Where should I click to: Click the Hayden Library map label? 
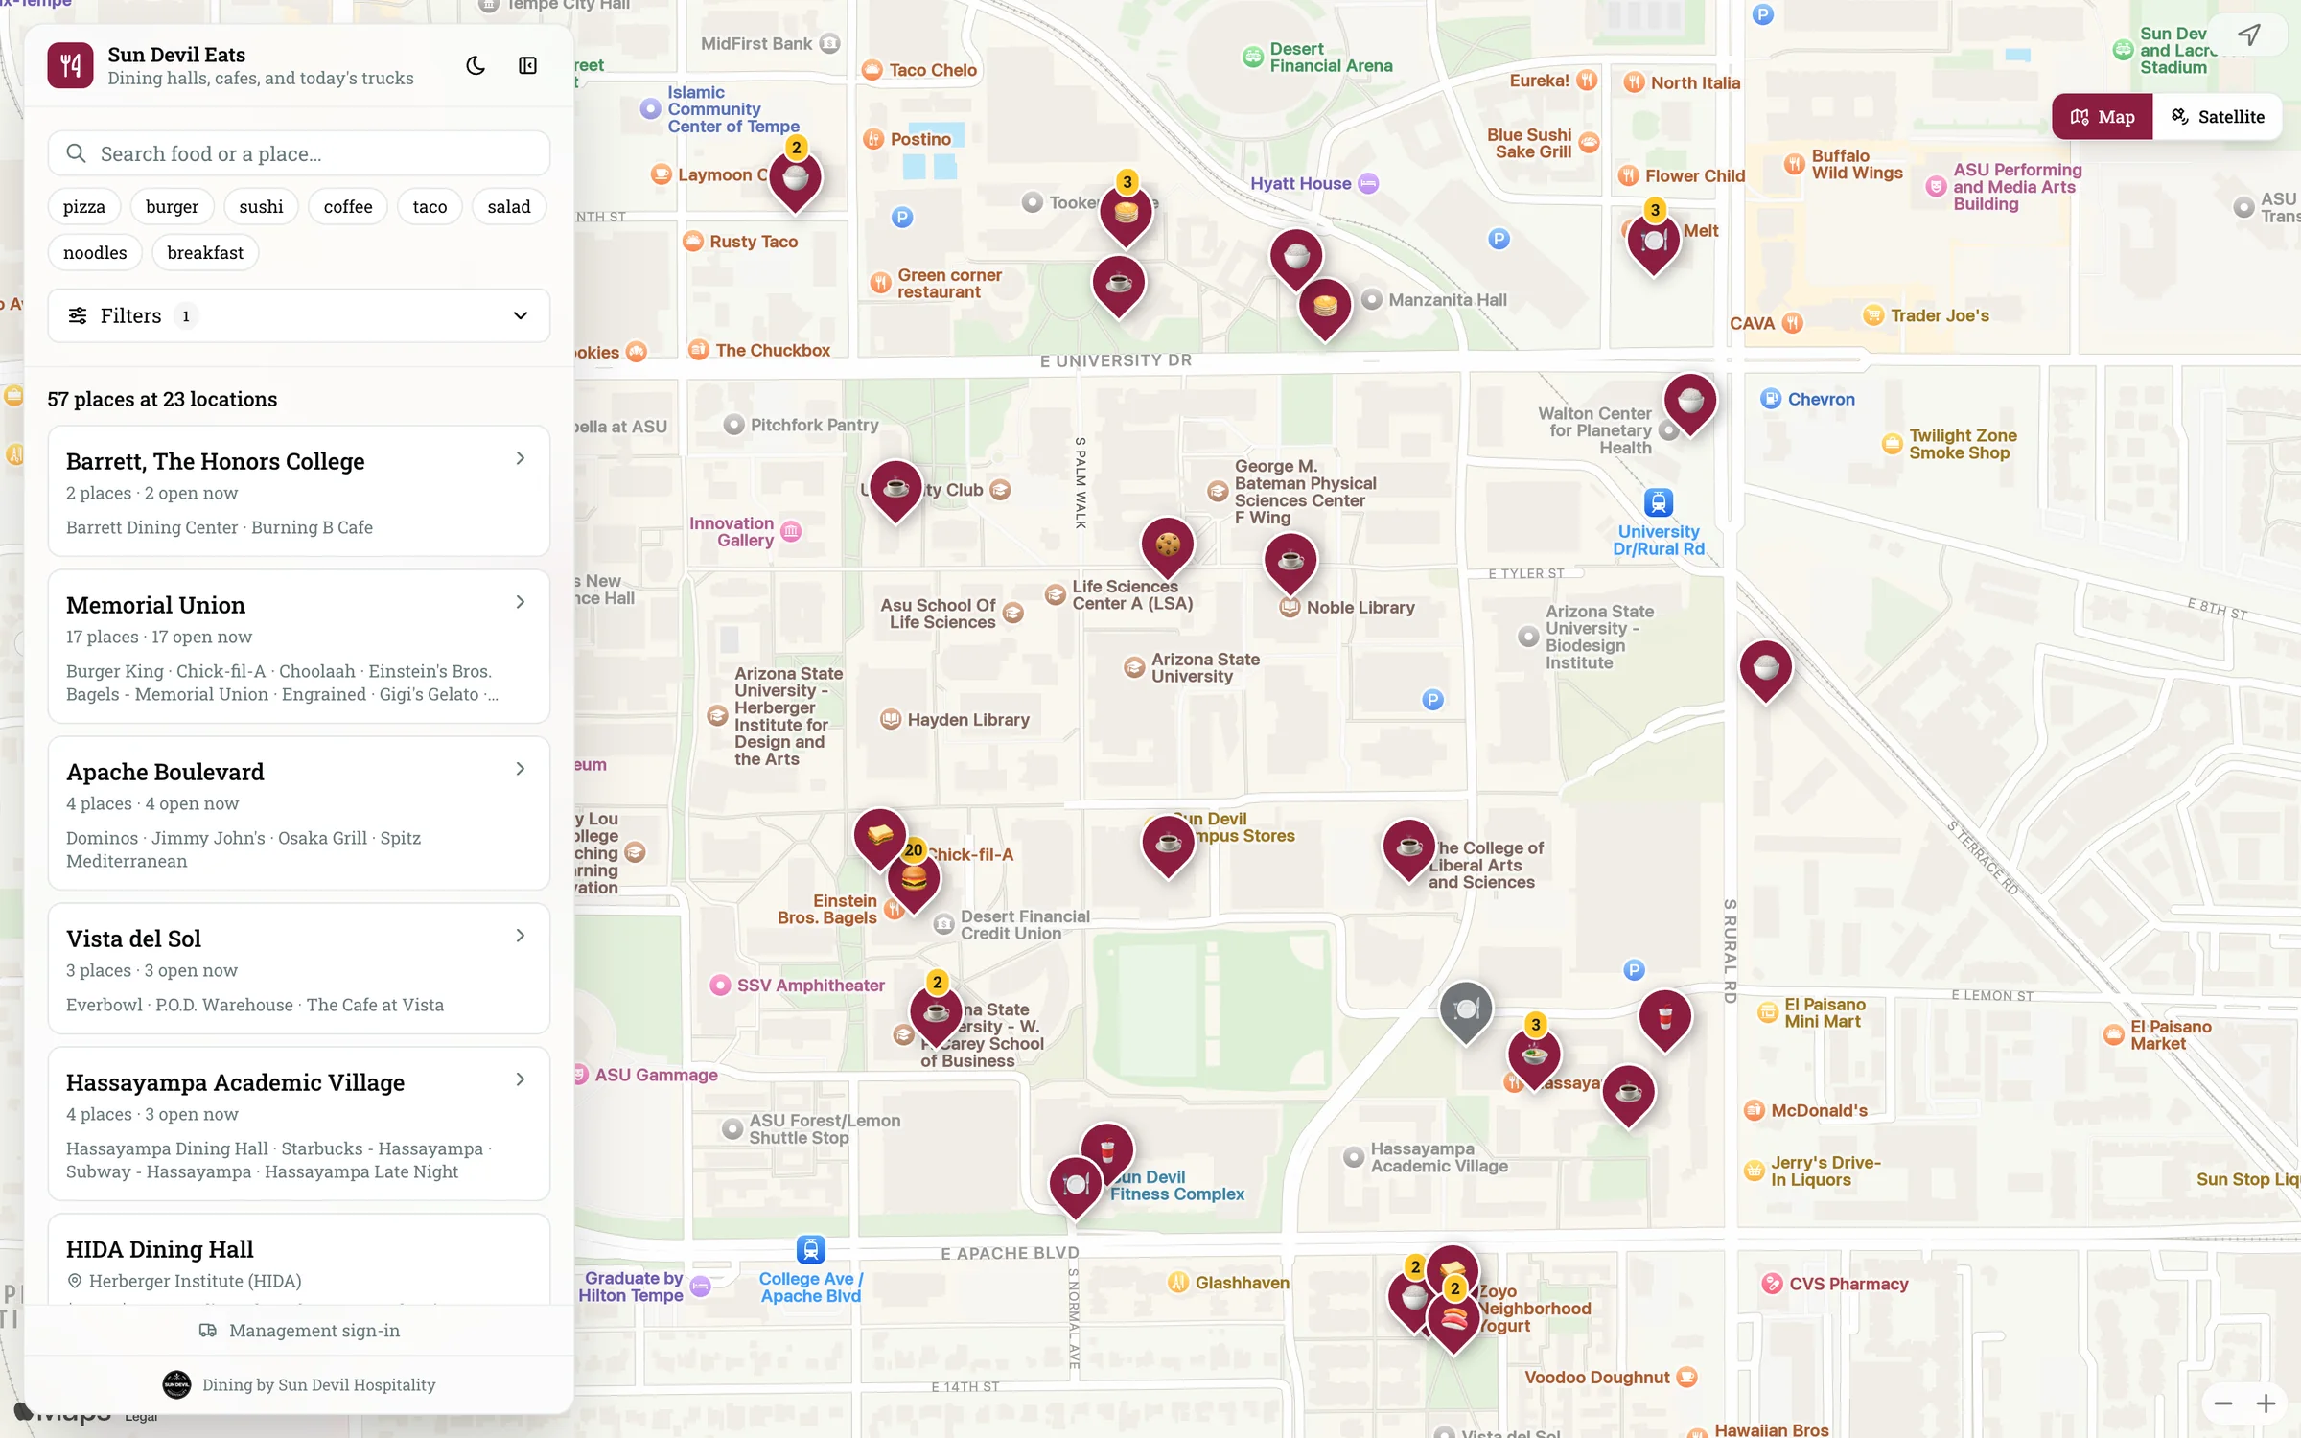[968, 719]
